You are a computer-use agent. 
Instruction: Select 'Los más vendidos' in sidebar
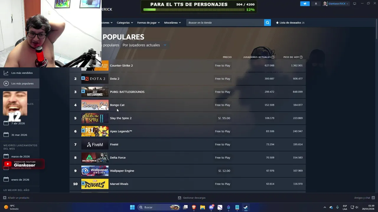(x=19, y=73)
